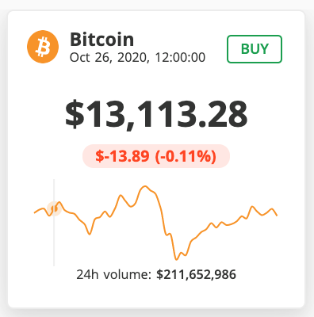Click the $211,652,986 volume value
The height and width of the screenshot is (317, 314).
click(x=196, y=274)
